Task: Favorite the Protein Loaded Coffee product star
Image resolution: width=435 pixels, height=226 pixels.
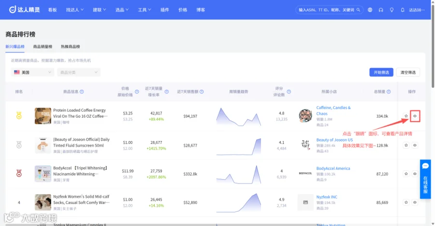Action: 406,116
